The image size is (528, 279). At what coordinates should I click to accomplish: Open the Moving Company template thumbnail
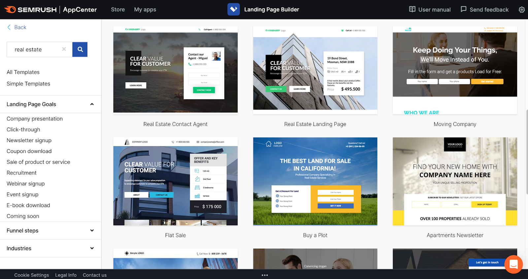click(x=455, y=70)
